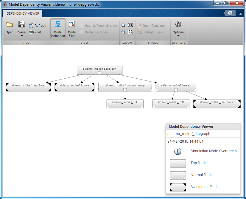Open help with the question mark icon
Viewport: 246px width, 199px height.
(x=230, y=13)
